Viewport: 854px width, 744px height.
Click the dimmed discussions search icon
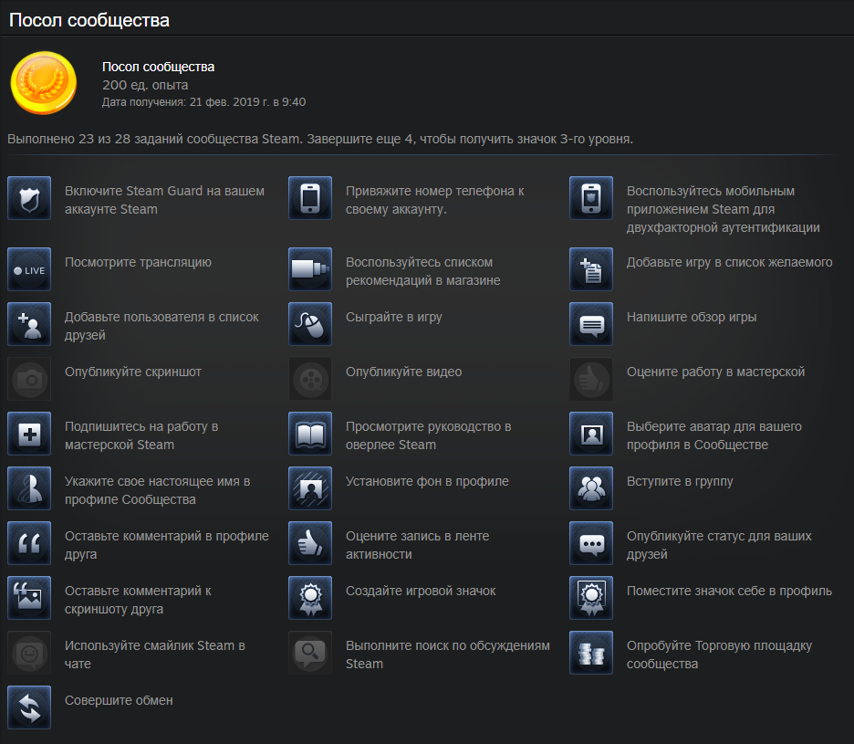310,653
